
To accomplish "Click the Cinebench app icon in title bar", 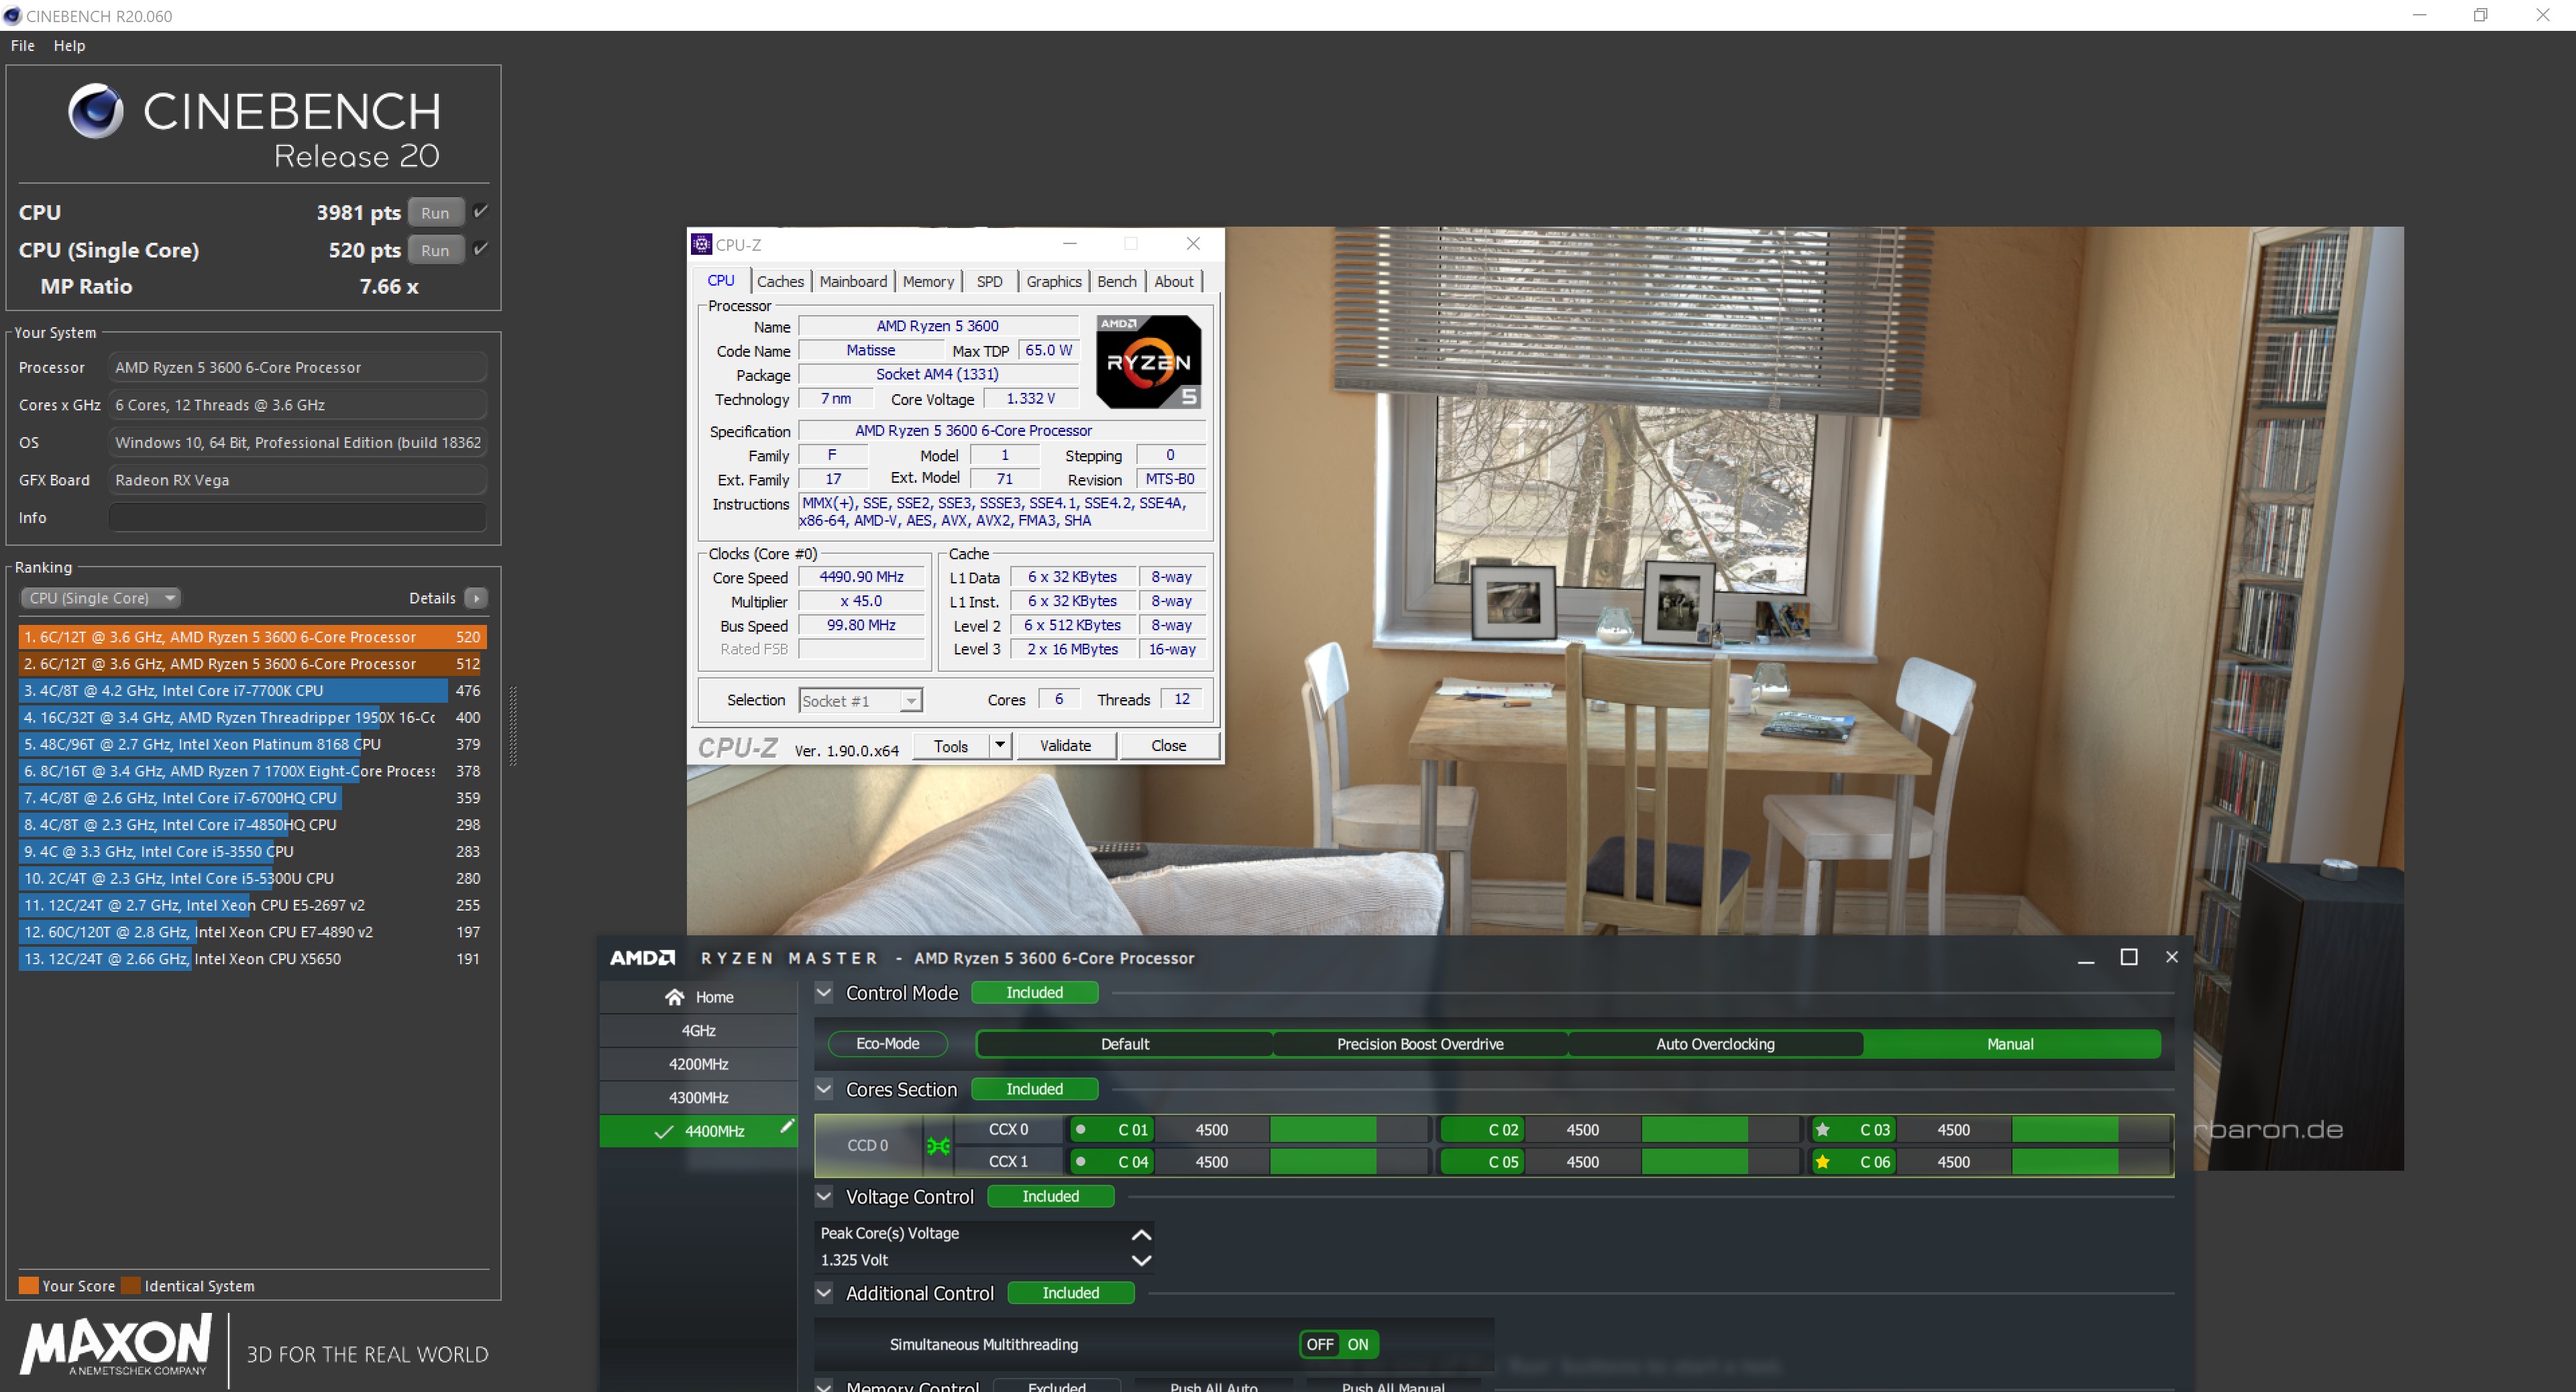I will (12, 15).
